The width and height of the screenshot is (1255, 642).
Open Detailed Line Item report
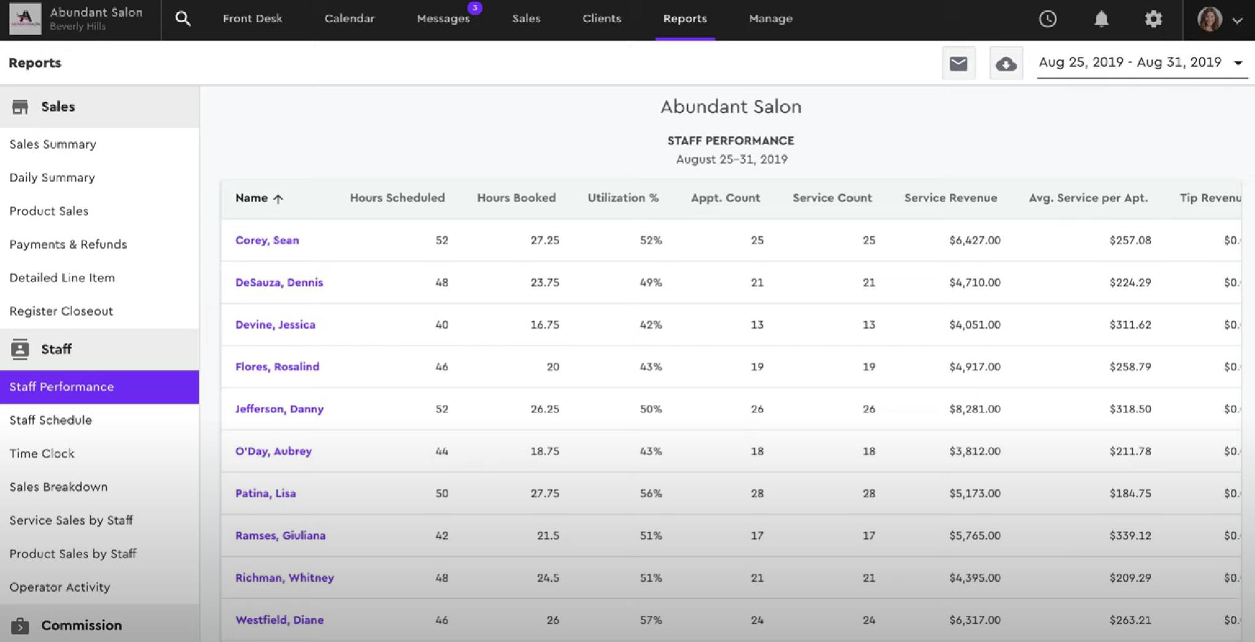click(x=62, y=278)
